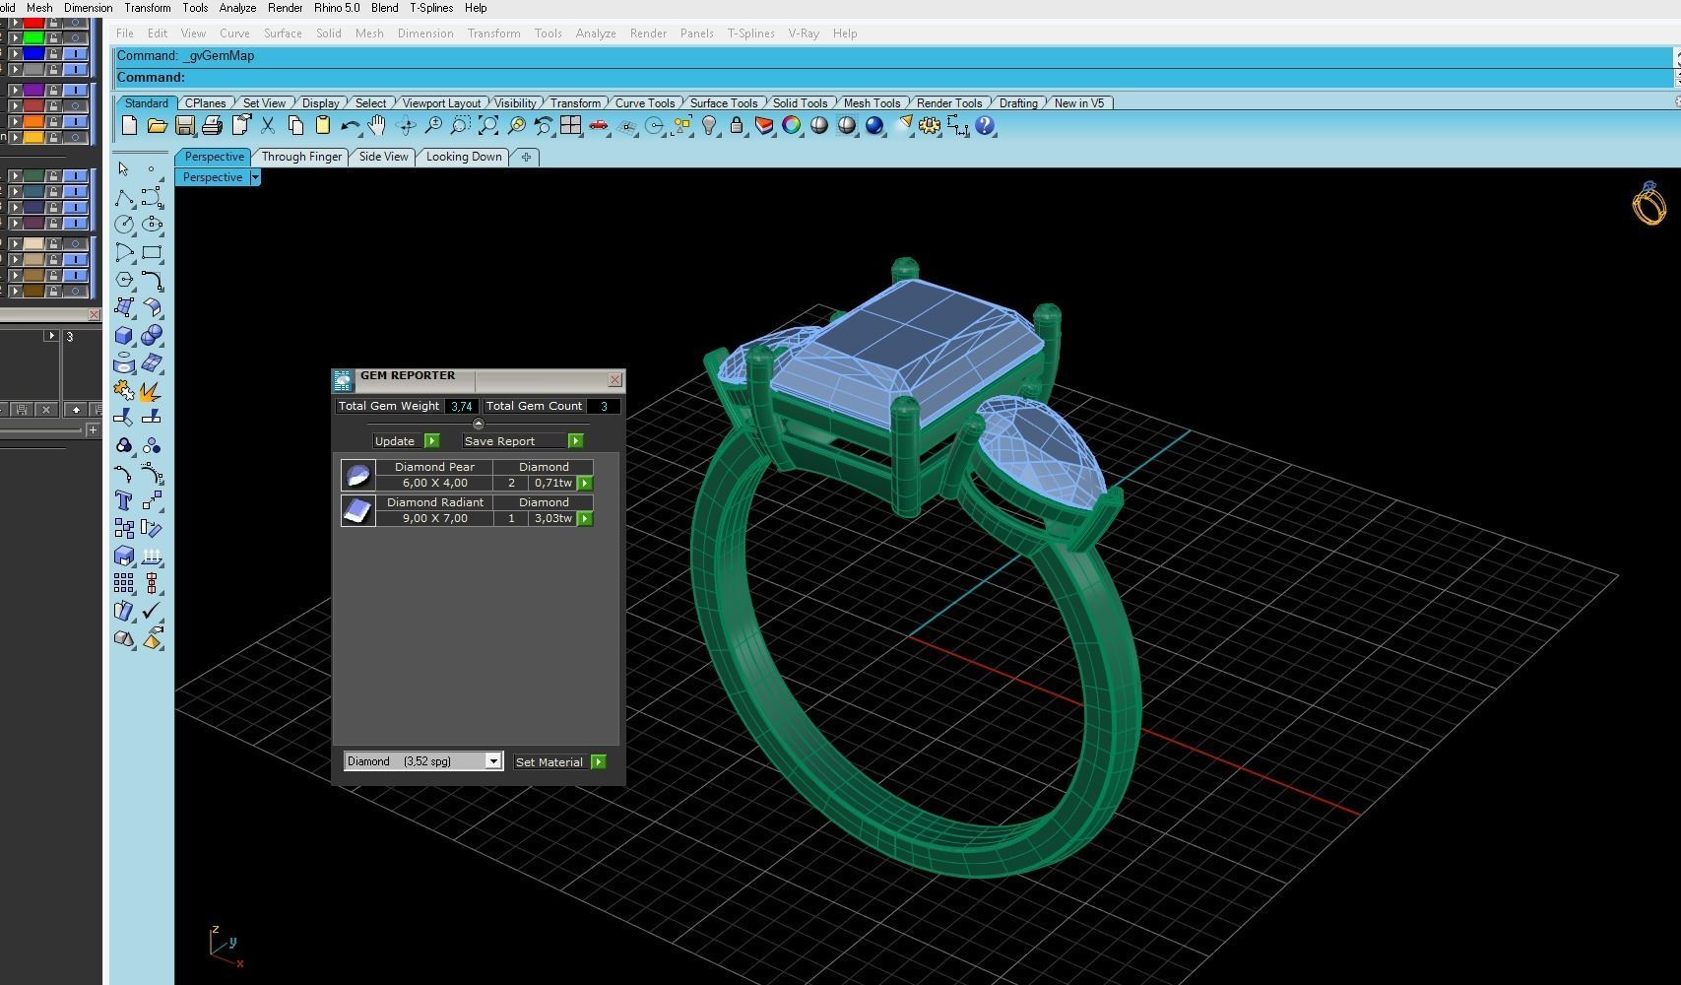Click inside the Command input line
The width and height of the screenshot is (1681, 985).
pyautogui.click(x=394, y=77)
